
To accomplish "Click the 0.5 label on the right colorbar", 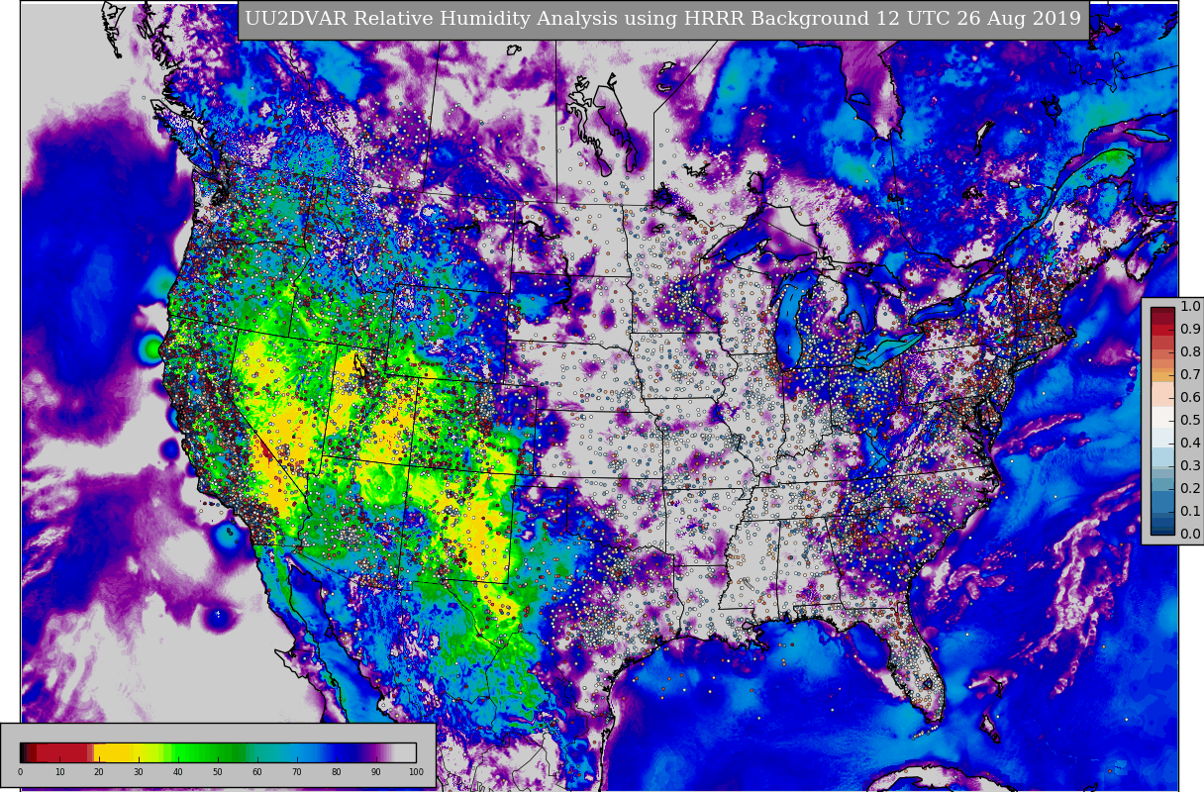I will pyautogui.click(x=1190, y=421).
